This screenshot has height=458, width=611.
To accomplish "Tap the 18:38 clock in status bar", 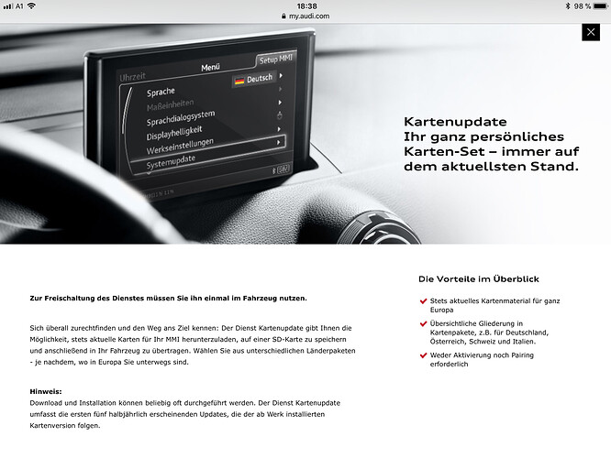I will pyautogui.click(x=306, y=5).
